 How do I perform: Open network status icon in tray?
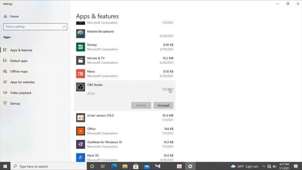click(269, 166)
